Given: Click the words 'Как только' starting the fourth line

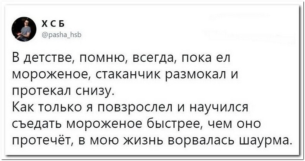Looking at the screenshot, I should (x=47, y=107).
